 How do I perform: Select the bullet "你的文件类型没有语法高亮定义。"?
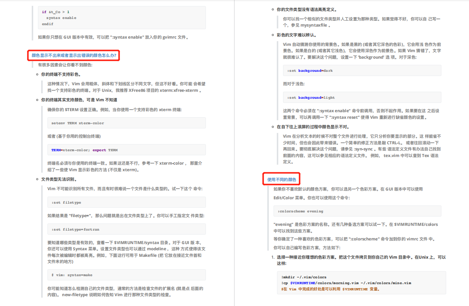(307, 9)
